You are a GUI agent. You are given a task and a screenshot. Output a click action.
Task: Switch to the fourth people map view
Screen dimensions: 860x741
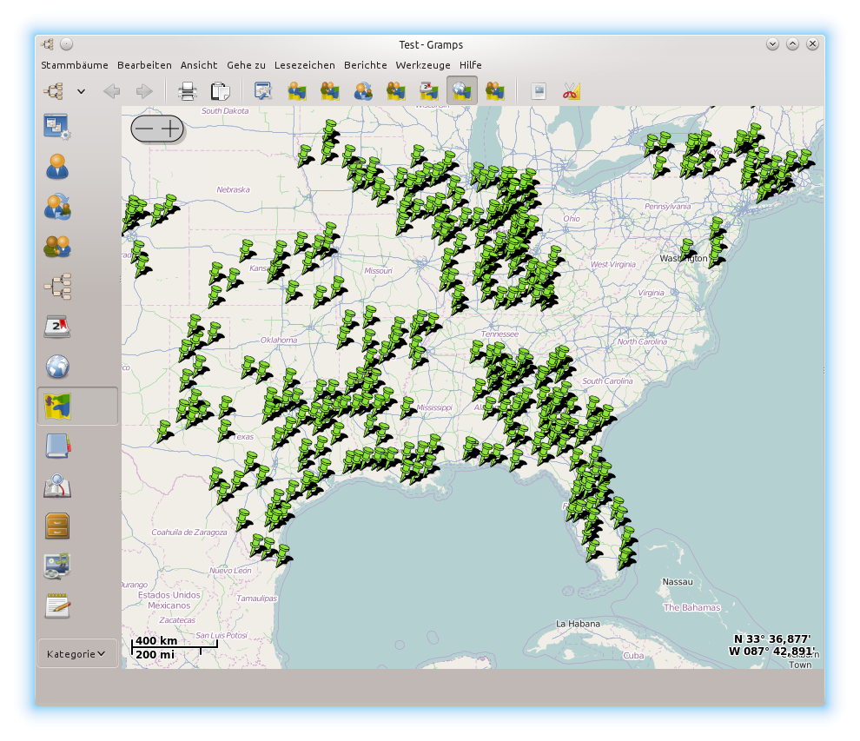396,91
